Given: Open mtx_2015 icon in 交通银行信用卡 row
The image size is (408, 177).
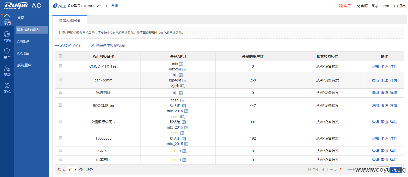Looking at the screenshot, I should pyautogui.click(x=186, y=128).
